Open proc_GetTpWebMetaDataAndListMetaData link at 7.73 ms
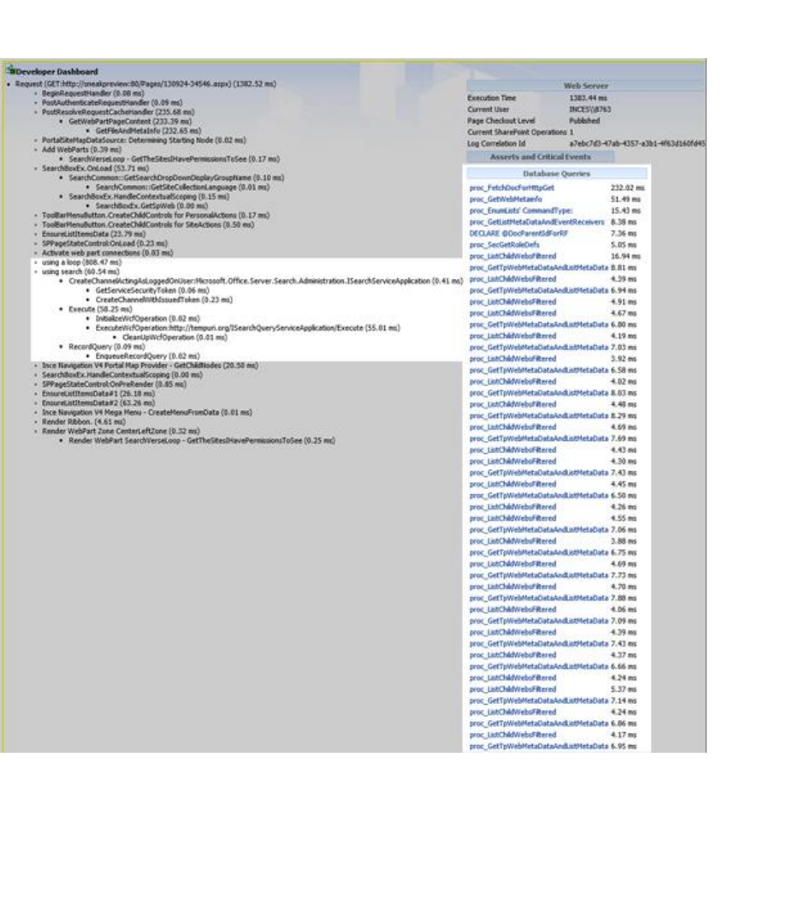Screen dimensions: 794x900 point(539,575)
